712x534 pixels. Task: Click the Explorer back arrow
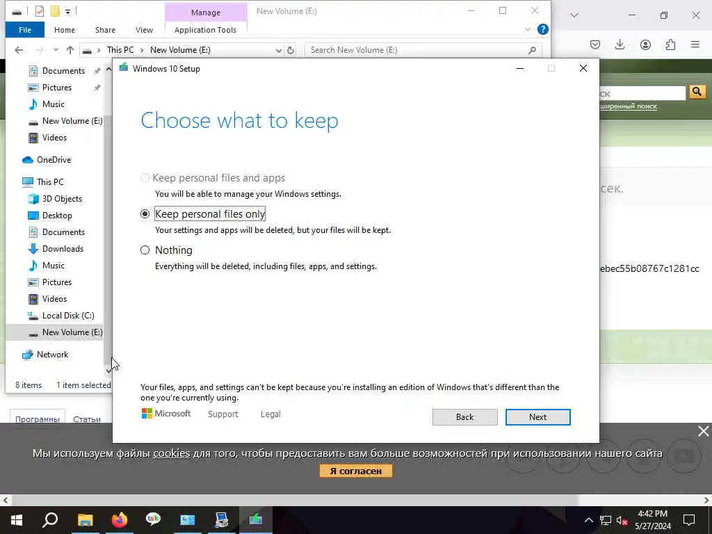(19, 50)
